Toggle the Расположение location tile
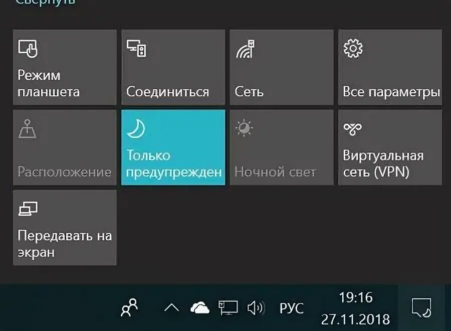Screen dimensions: 451x331 pyautogui.click(x=65, y=147)
